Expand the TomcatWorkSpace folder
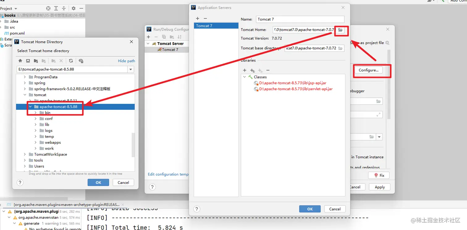Viewport: 467px width, 230px height. [x=25, y=154]
